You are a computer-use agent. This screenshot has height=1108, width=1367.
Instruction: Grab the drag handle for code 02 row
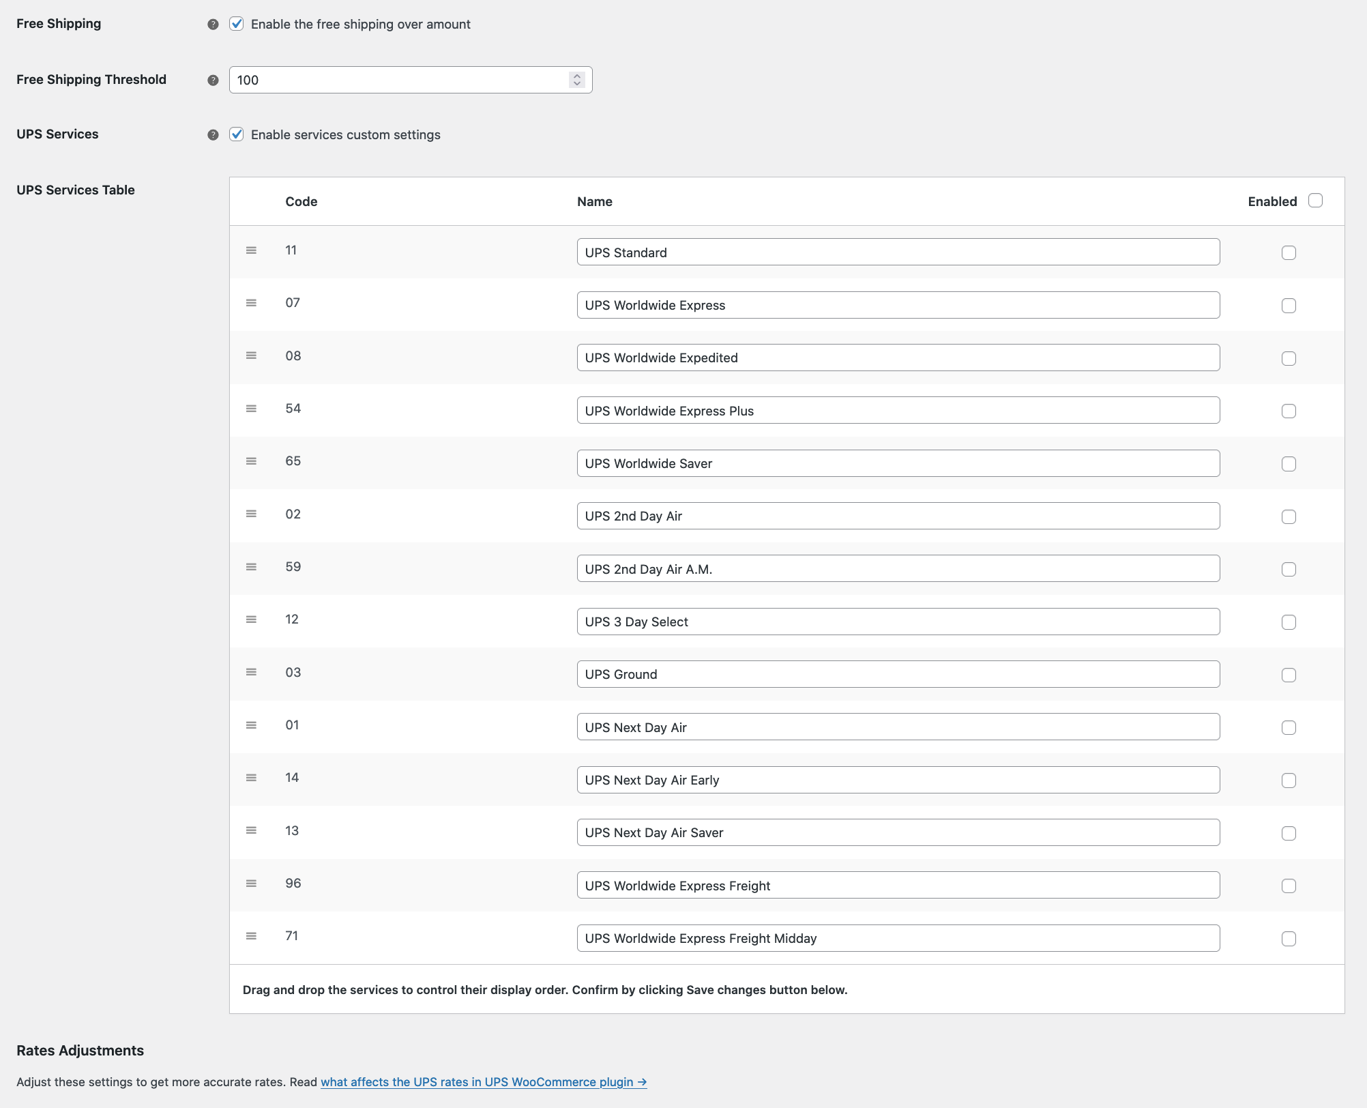251,514
